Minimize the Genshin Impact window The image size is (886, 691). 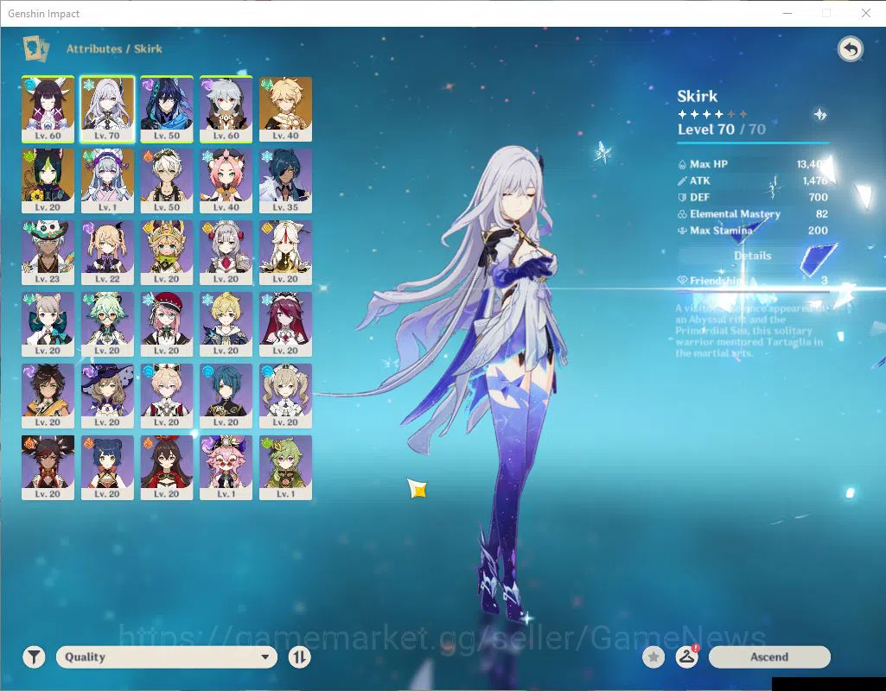[x=787, y=13]
